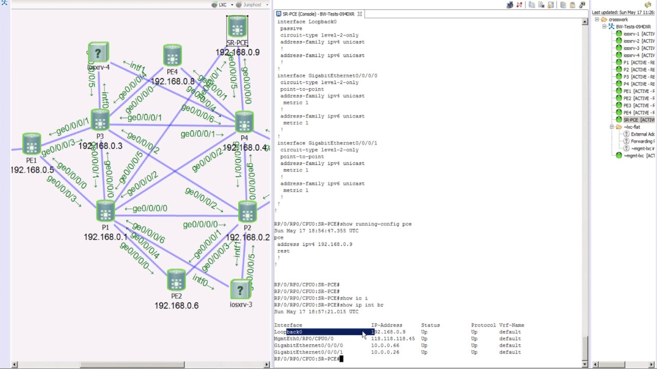Open the Jumphost dropdown arrow
657x369 pixels.
pyautogui.click(x=266, y=5)
